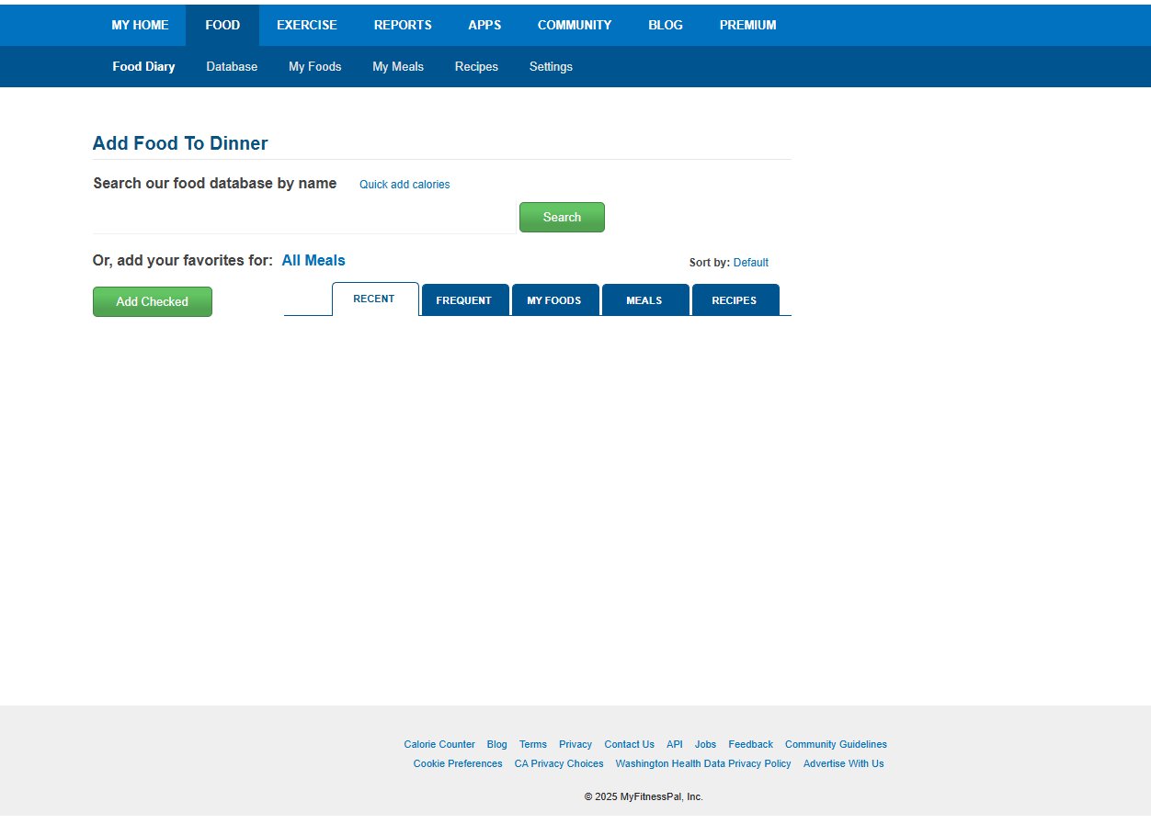Viewport: 1151px width, 824px height.
Task: Open Cookie Preferences in the footer
Action: (x=458, y=763)
